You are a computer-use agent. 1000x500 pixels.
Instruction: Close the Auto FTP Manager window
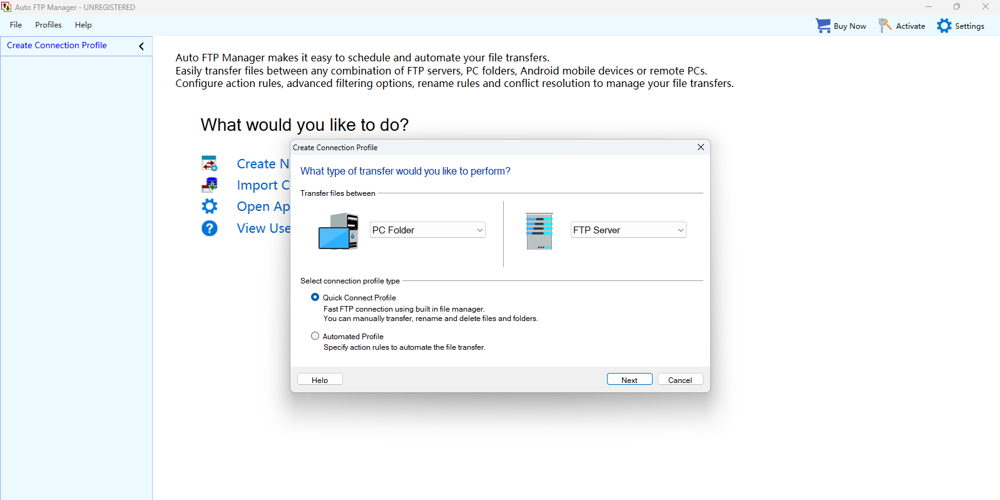pos(986,7)
